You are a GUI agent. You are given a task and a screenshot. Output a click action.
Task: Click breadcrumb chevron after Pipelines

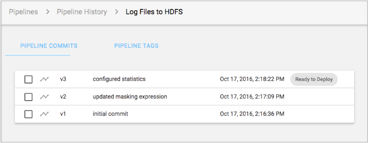[47, 12]
